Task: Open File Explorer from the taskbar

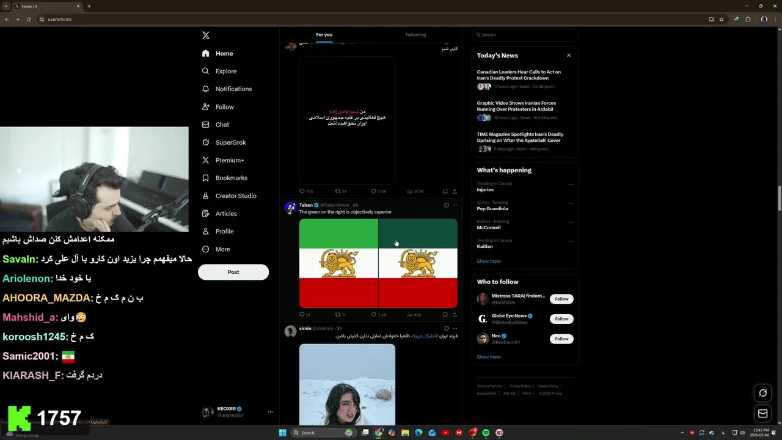Action: click(x=405, y=433)
